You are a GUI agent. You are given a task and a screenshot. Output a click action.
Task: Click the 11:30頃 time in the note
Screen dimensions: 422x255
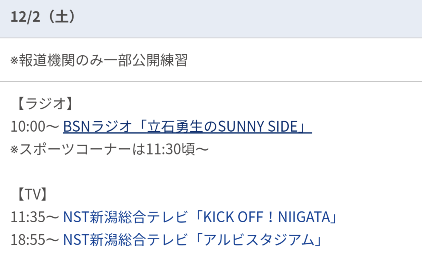(x=171, y=149)
